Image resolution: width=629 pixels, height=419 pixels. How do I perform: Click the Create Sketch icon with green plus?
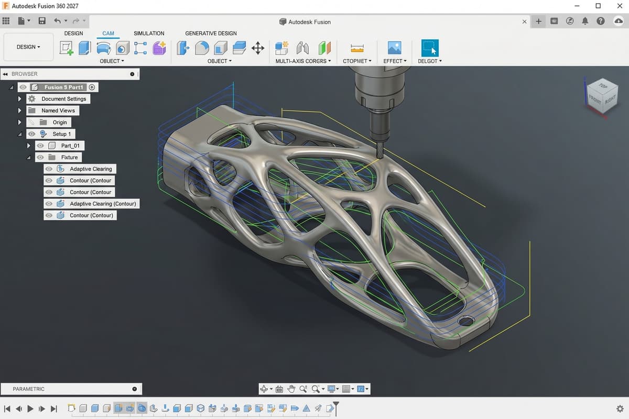click(67, 48)
